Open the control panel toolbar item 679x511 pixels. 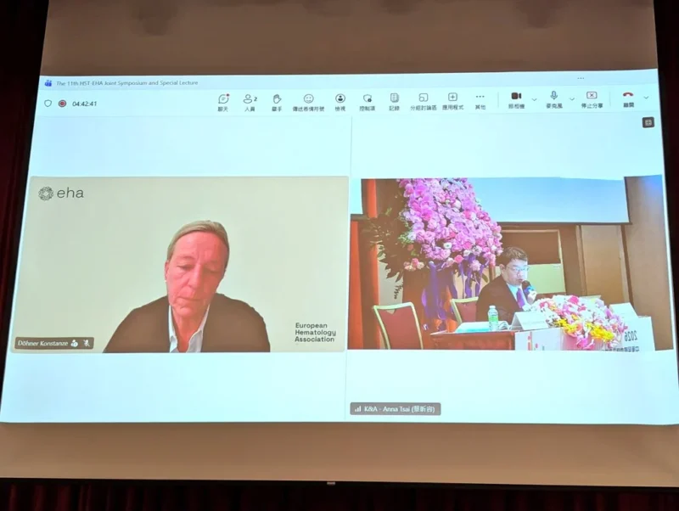[x=368, y=100]
